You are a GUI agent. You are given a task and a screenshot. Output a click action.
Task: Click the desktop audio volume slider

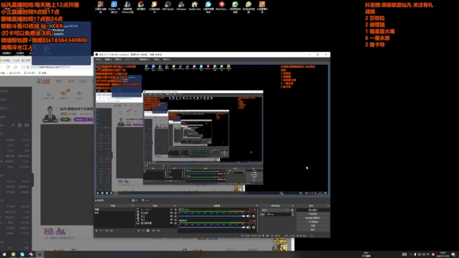click(x=212, y=227)
